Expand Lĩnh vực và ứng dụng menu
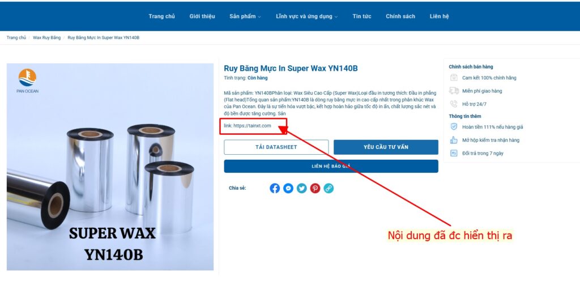580x289 pixels. coord(306,16)
